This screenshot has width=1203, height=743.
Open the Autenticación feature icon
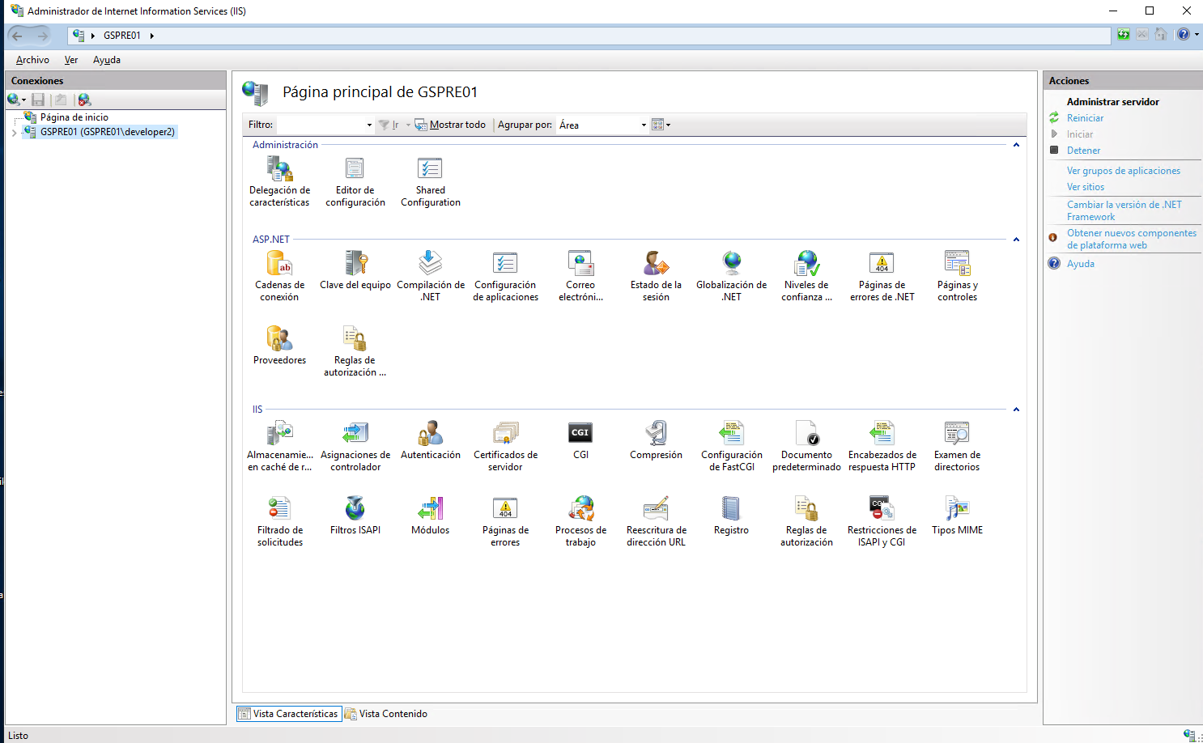(430, 435)
